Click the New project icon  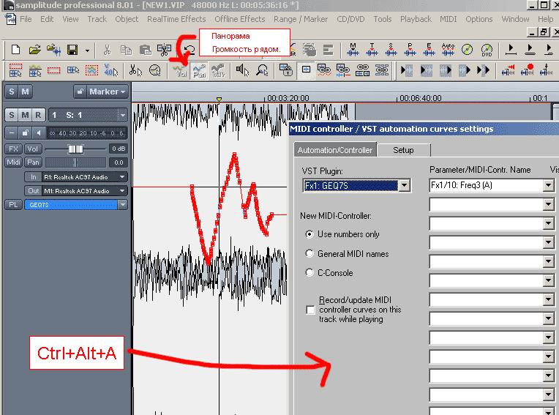pyautogui.click(x=15, y=50)
